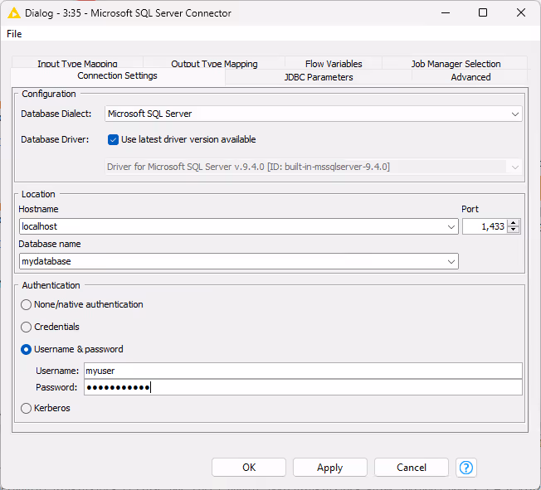Image resolution: width=541 pixels, height=490 pixels.
Task: Click into the Username text field
Action: [x=303, y=371]
